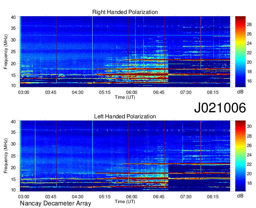256x208 pixels.
Task: Select the 35 MHz tick on the bottom panel
Action: pos(13,132)
